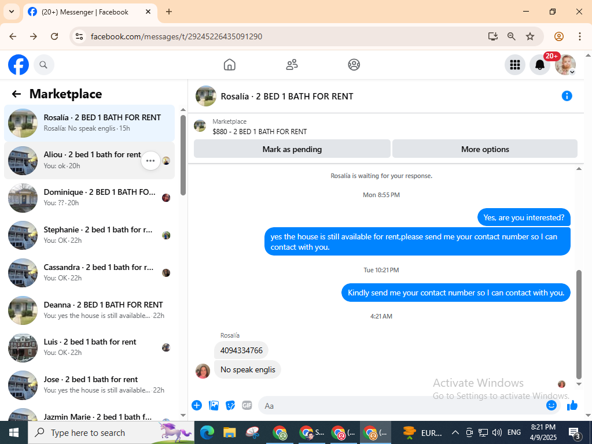
Task: Click the No speak englis message
Action: coord(248,369)
